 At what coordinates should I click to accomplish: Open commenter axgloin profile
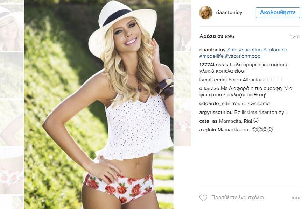click(208, 130)
